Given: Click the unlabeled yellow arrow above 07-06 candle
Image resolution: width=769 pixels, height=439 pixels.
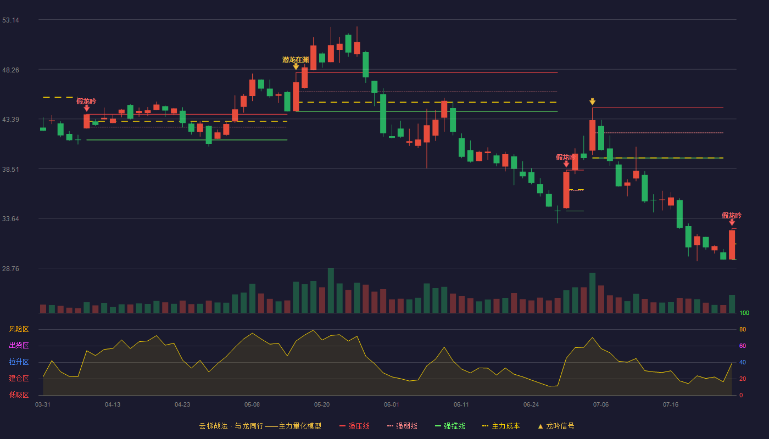Looking at the screenshot, I should pyautogui.click(x=592, y=102).
